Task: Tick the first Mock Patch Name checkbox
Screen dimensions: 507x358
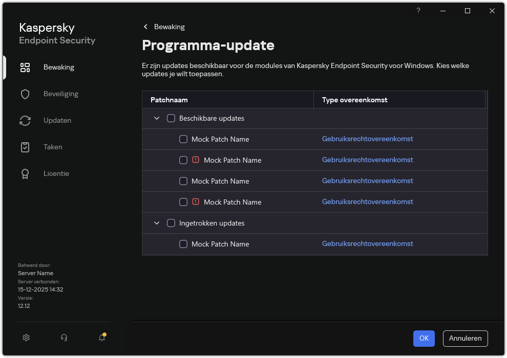Action: click(183, 139)
